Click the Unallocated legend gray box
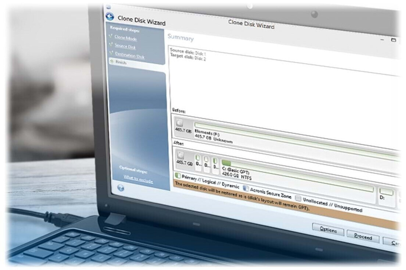The width and height of the screenshot is (406, 270). (298, 198)
